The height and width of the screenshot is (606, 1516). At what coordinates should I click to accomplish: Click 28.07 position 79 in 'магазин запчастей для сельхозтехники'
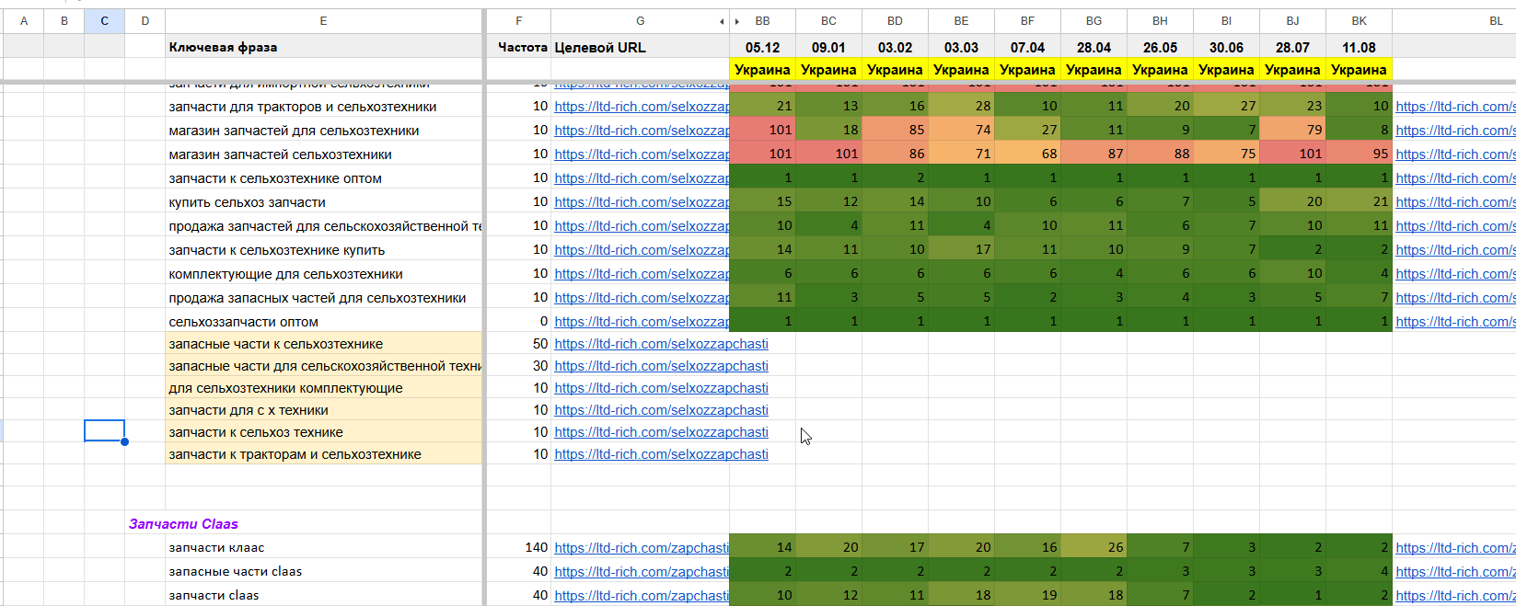coord(1293,131)
